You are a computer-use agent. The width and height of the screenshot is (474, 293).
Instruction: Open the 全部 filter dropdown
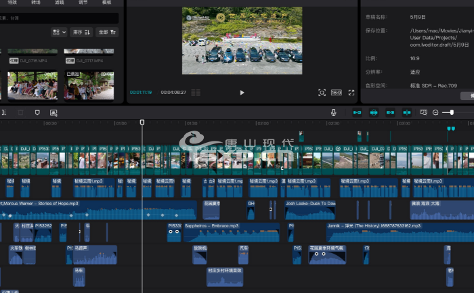pos(107,32)
